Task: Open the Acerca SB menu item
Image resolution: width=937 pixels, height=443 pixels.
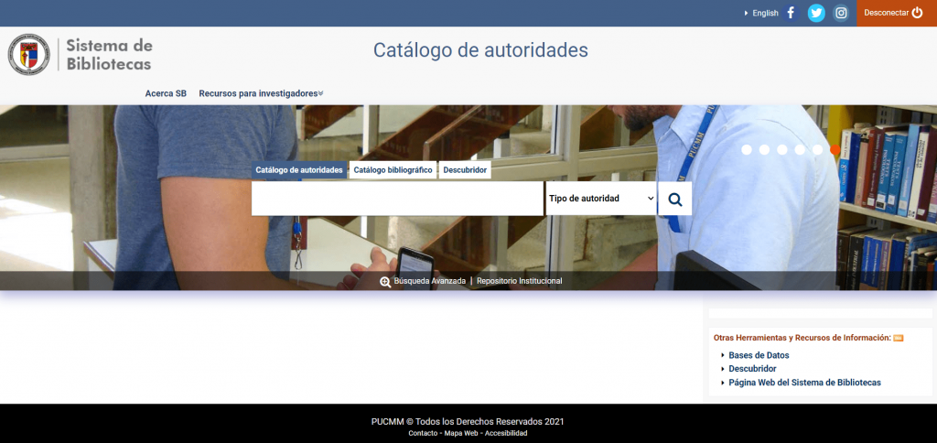Action: (166, 93)
